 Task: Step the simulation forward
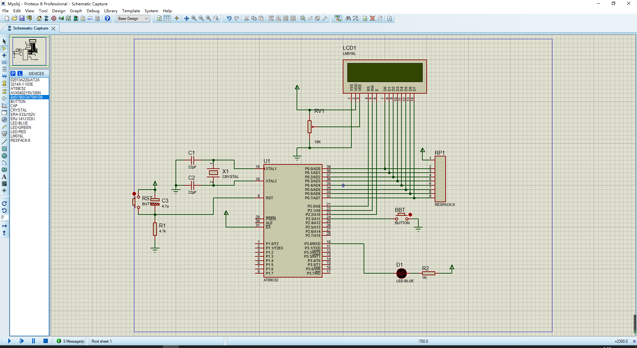click(x=22, y=341)
